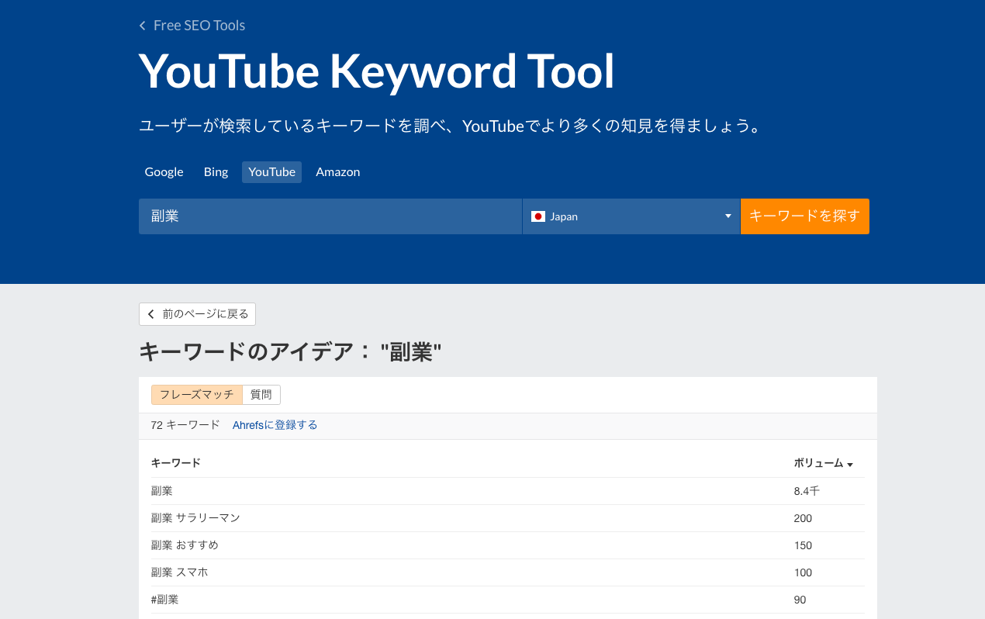
Task: Click the キーワード column header
Action: click(x=176, y=463)
